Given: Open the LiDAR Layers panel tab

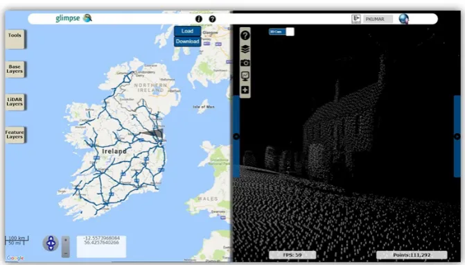Looking at the screenshot, I should click(15, 102).
